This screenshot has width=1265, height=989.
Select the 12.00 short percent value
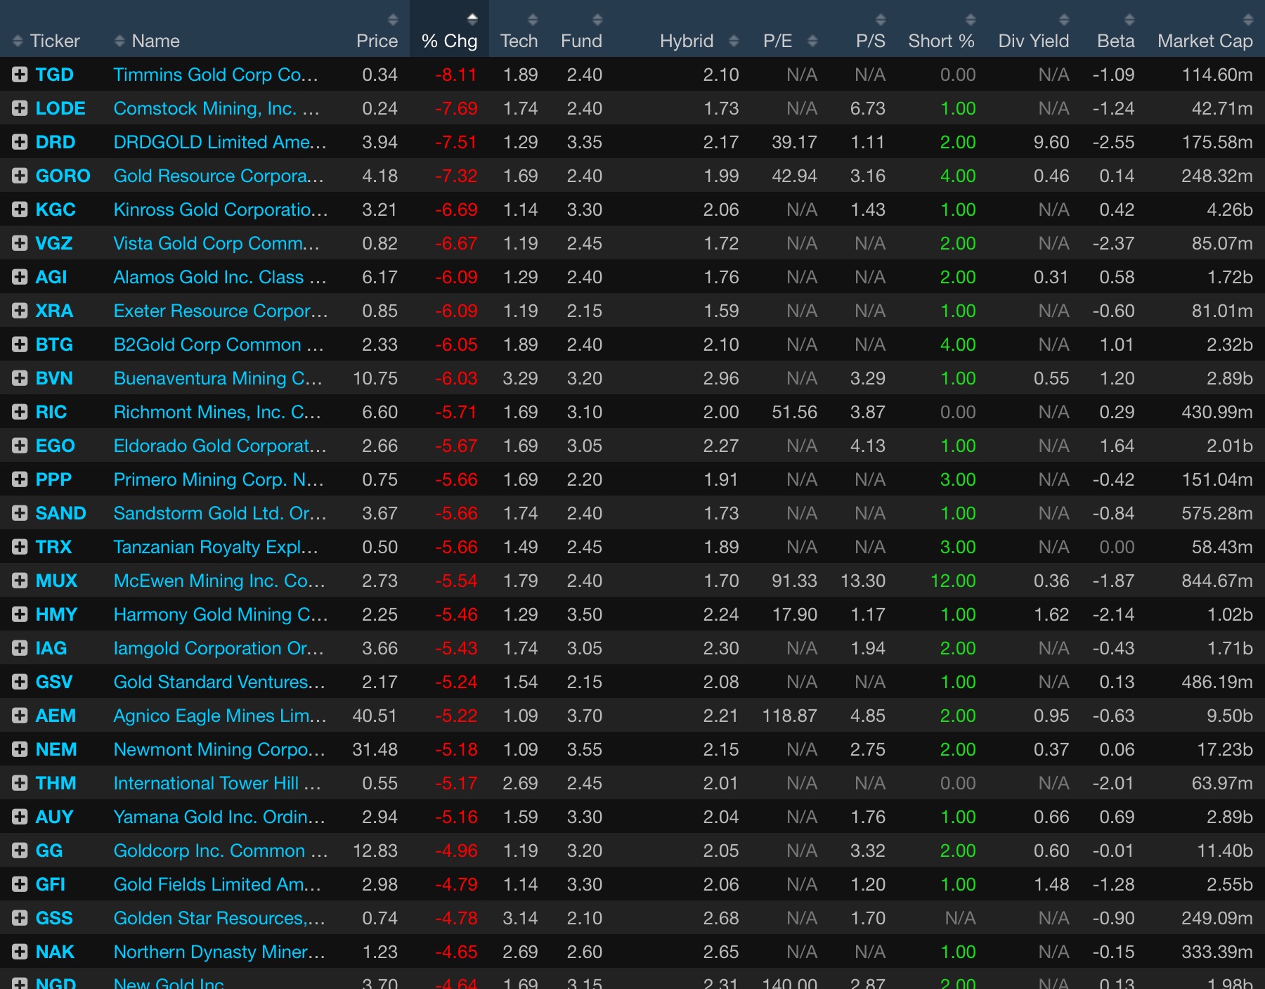(x=954, y=581)
